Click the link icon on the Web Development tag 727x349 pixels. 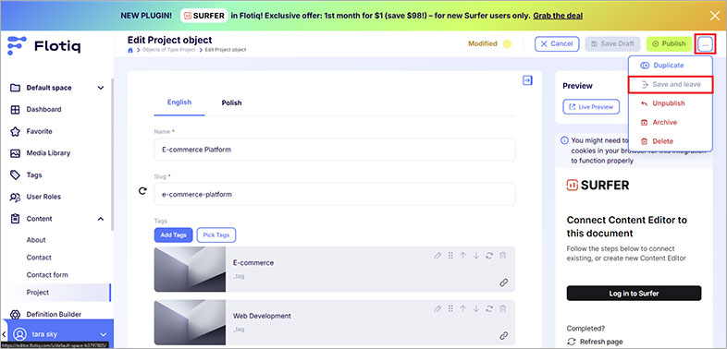point(503,335)
